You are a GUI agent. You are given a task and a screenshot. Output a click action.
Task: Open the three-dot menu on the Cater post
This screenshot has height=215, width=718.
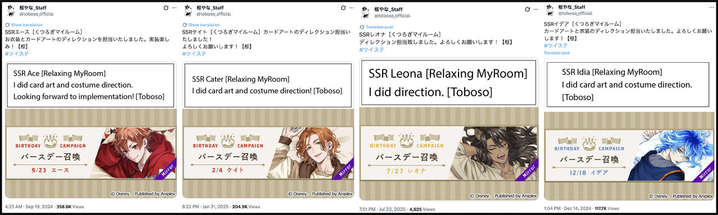352,8
